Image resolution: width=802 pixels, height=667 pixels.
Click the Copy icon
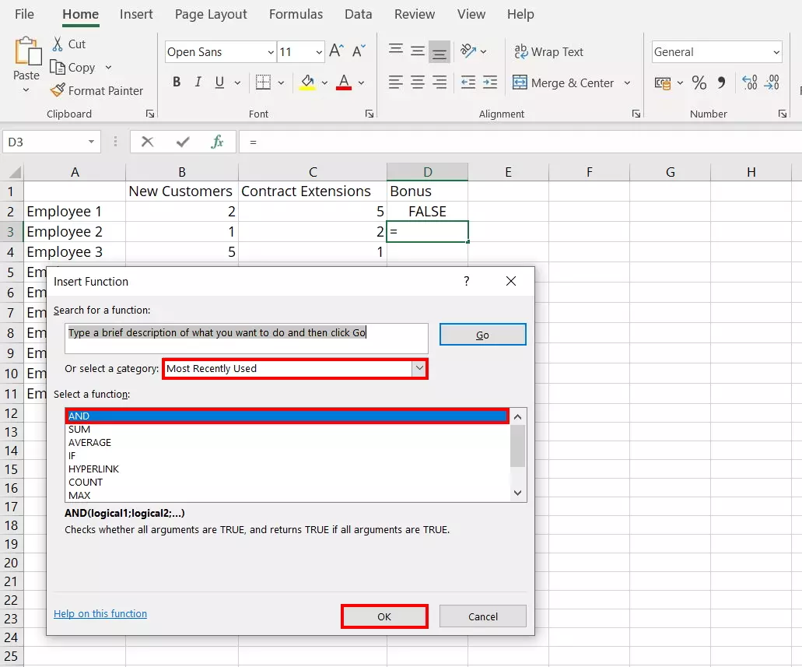click(58, 67)
